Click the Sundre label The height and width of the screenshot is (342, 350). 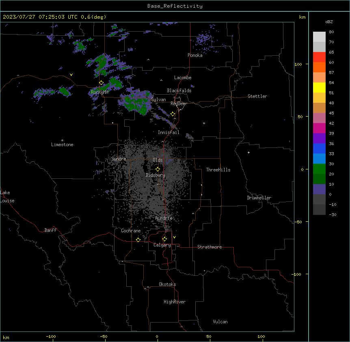point(119,159)
